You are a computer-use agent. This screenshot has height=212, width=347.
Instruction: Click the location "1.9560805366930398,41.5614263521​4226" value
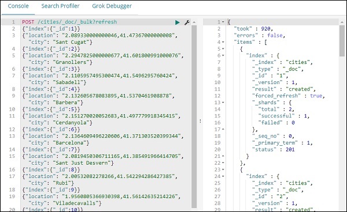tap(120, 196)
